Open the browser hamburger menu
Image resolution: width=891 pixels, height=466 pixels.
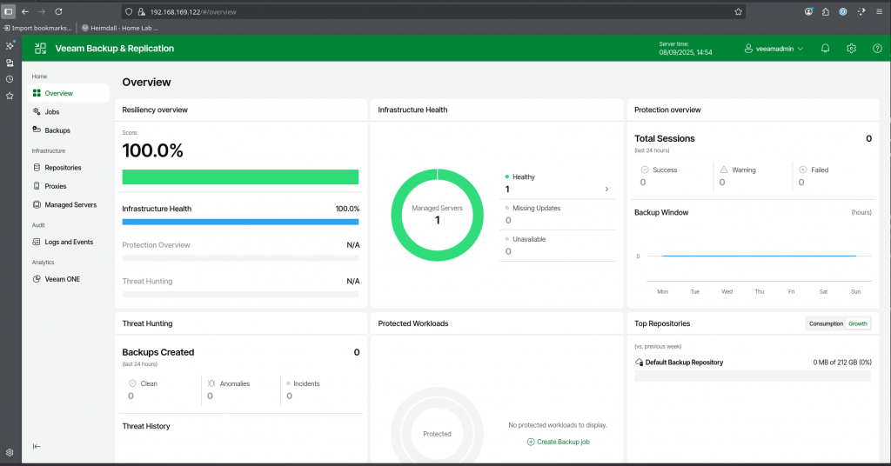[879, 11]
